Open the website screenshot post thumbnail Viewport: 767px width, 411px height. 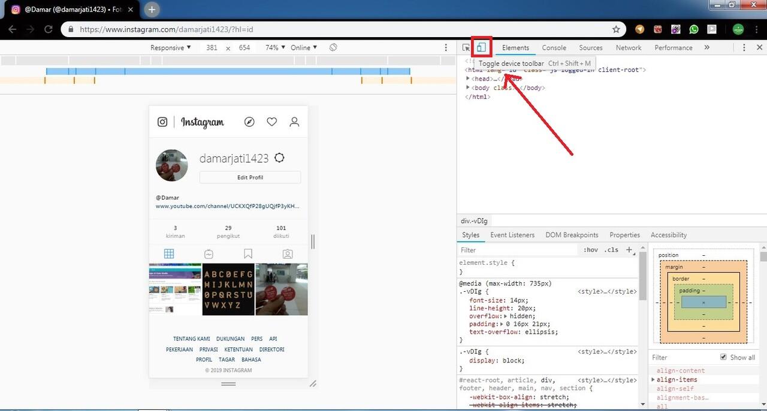click(175, 289)
